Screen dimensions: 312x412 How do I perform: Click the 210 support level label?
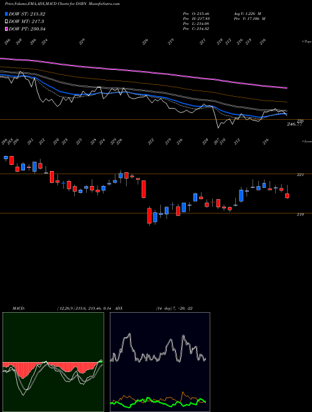(300, 214)
